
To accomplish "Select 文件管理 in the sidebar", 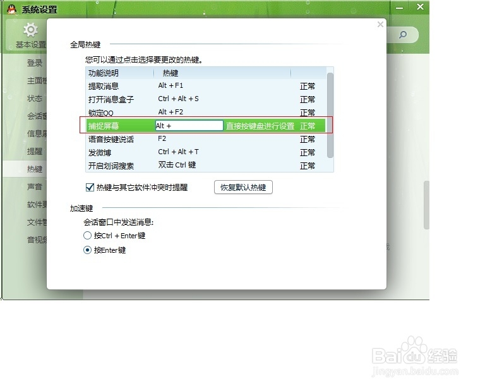I will pos(37,222).
